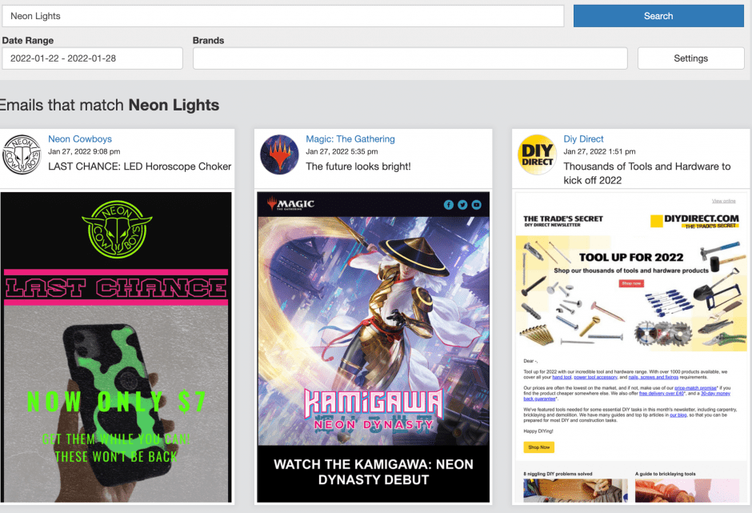Click the green Neon Cowboys emblem in email
The width and height of the screenshot is (752, 513).
click(117, 230)
